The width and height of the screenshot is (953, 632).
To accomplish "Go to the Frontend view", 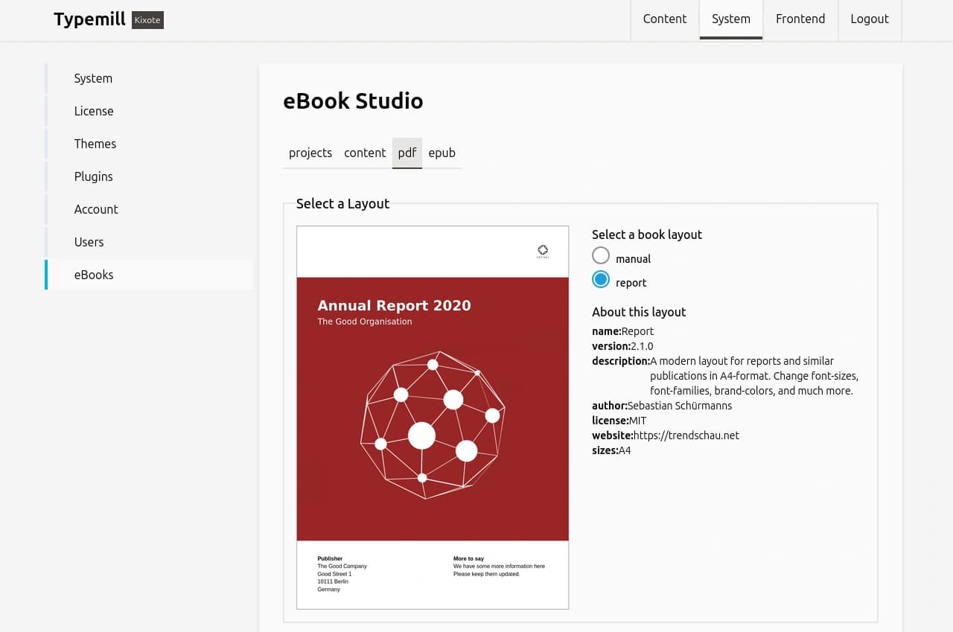I will pos(800,19).
